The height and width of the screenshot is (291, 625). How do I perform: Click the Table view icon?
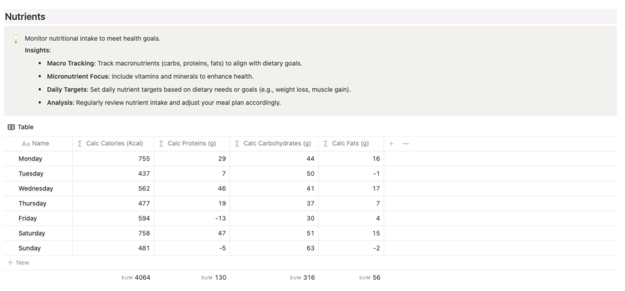[x=11, y=127]
